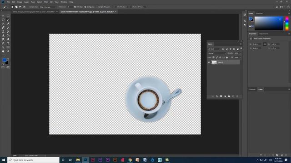Open the File menu
291x163 pixels.
8,2
